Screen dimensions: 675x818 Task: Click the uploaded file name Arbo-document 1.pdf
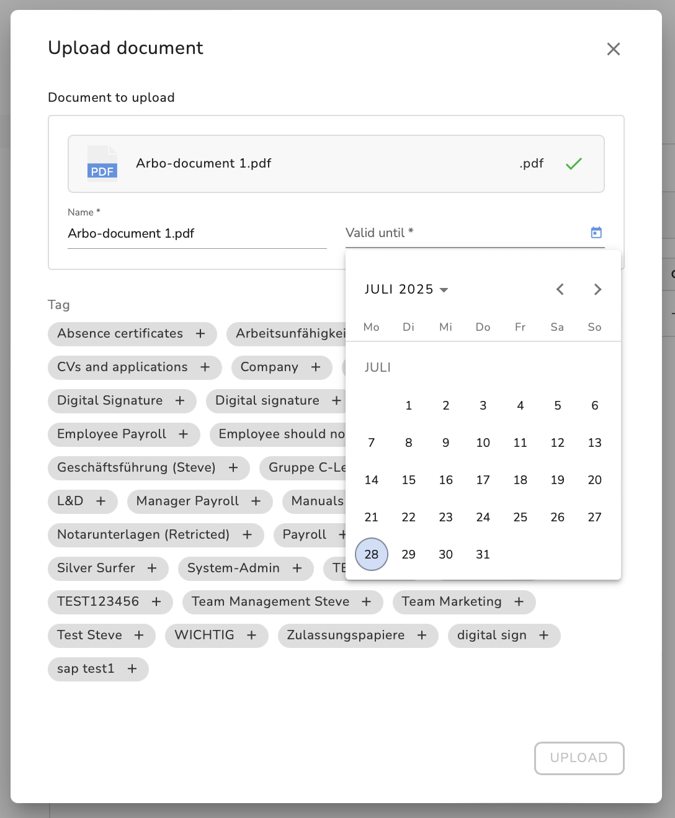(x=204, y=163)
